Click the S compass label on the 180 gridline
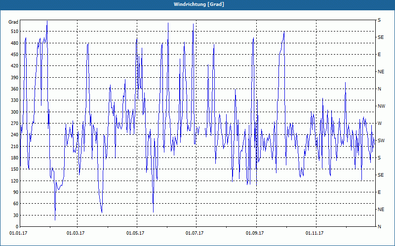This screenshot has width=395, height=246. (379, 158)
